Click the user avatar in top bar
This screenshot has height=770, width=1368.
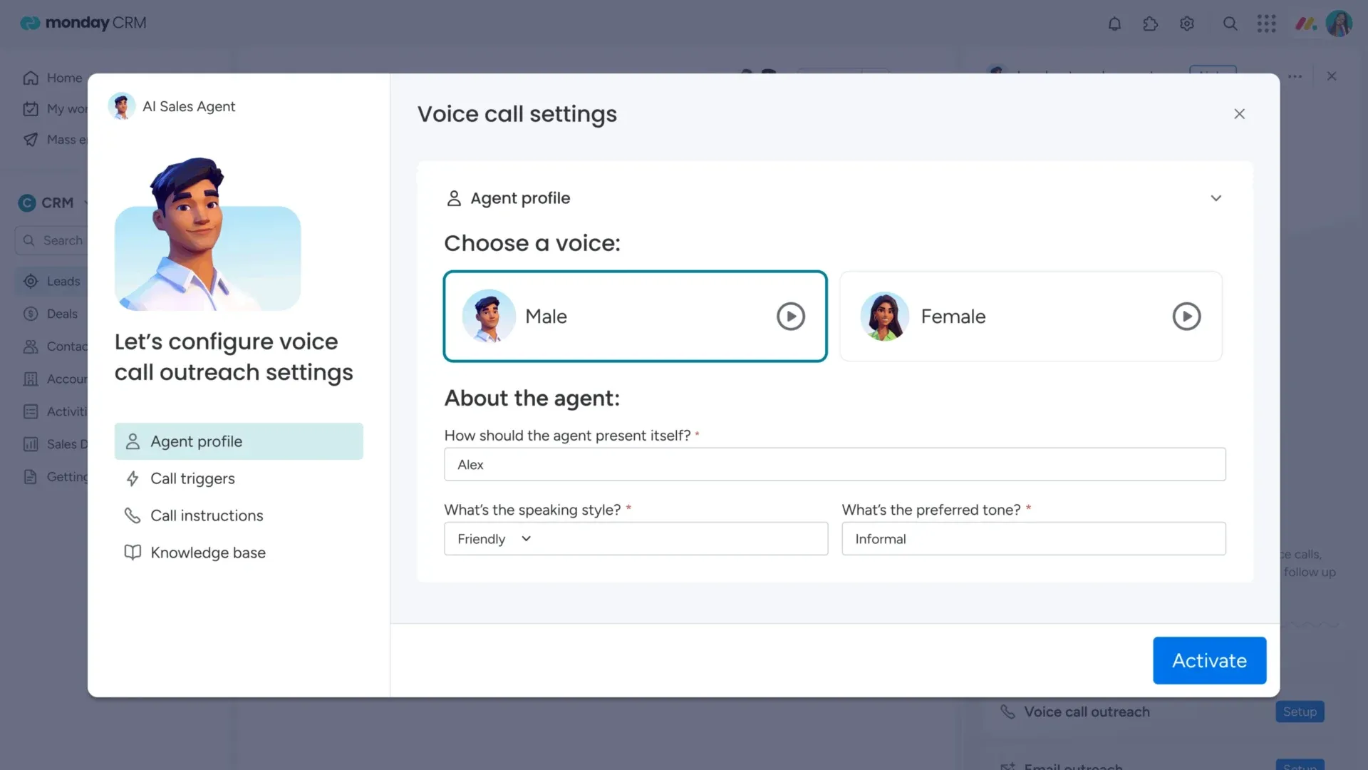pyautogui.click(x=1339, y=24)
